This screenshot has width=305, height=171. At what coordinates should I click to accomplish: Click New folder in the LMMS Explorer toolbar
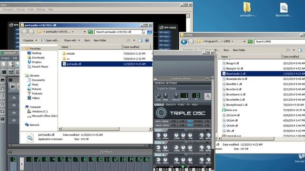(x=239, y=50)
